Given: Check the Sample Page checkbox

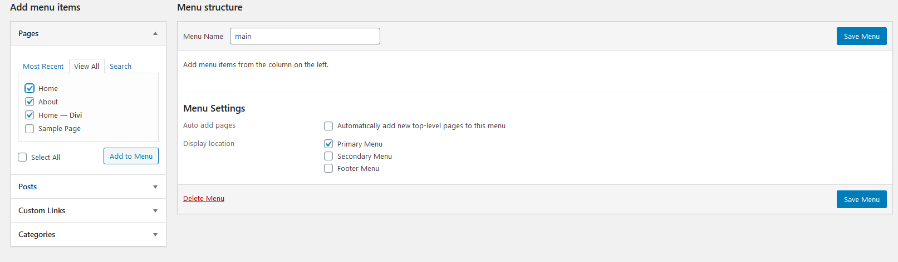Looking at the screenshot, I should click(30, 129).
